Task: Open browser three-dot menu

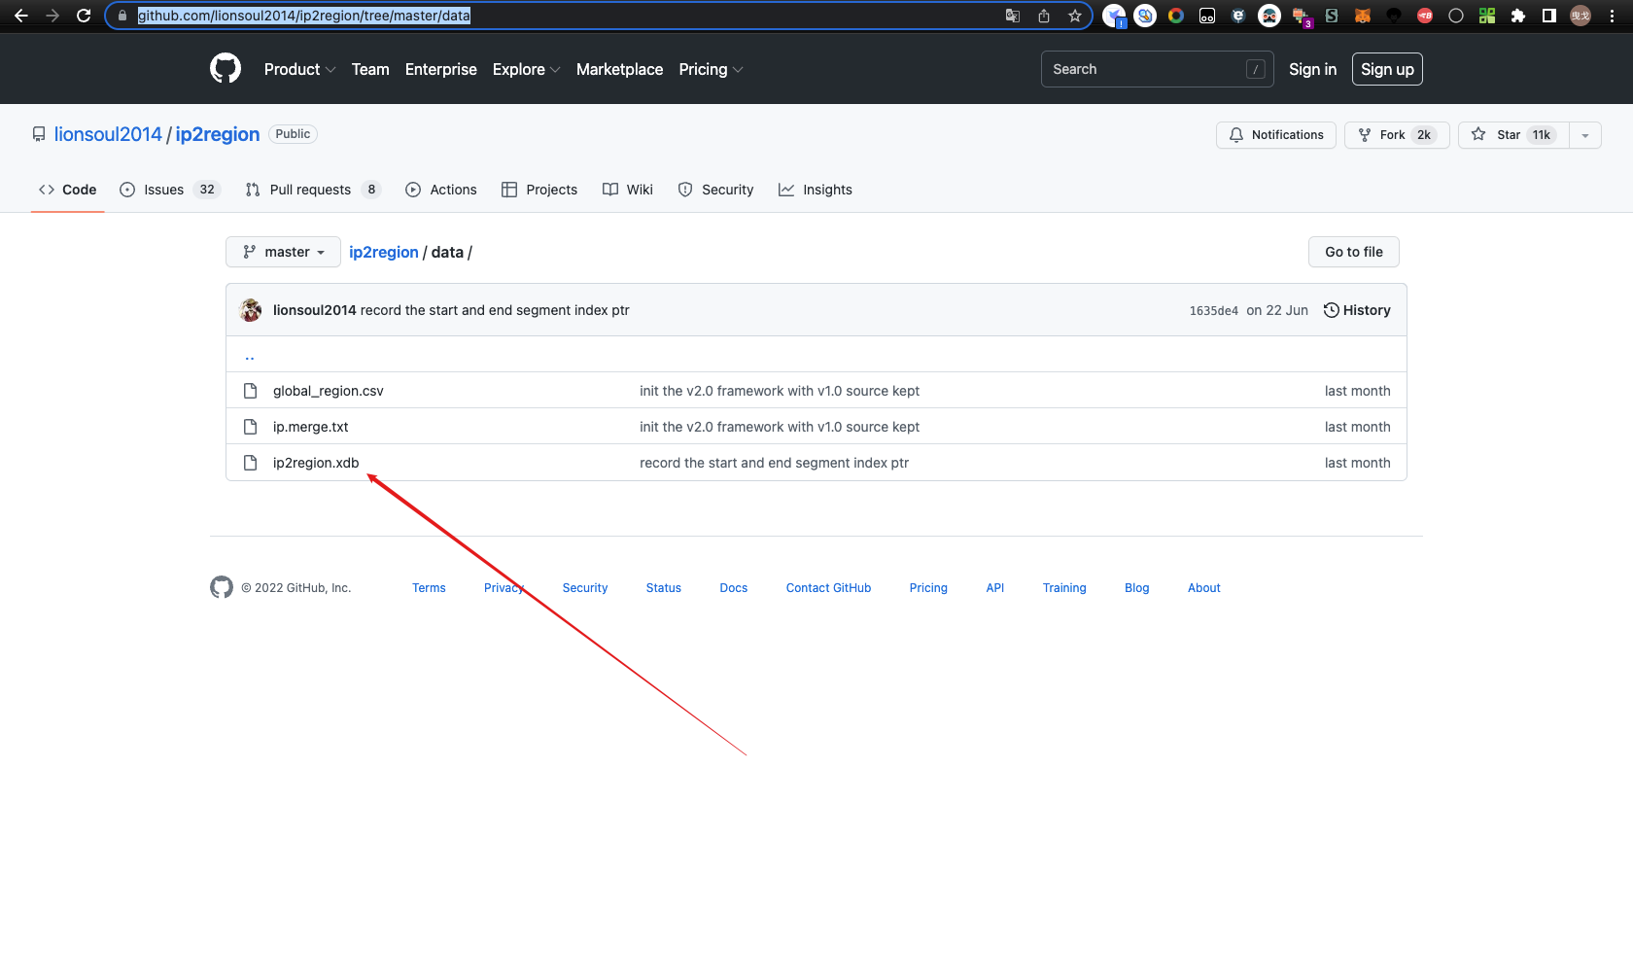Action: pyautogui.click(x=1612, y=16)
